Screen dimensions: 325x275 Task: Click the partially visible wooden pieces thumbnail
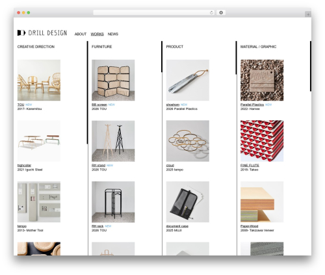[39, 249]
